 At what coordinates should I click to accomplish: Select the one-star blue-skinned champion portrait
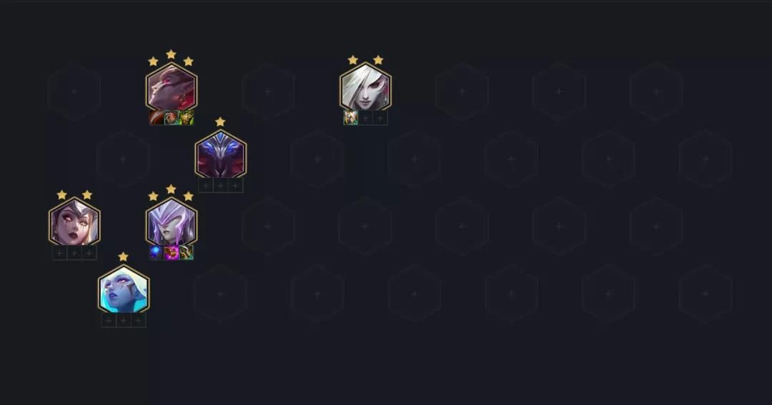pyautogui.click(x=124, y=289)
